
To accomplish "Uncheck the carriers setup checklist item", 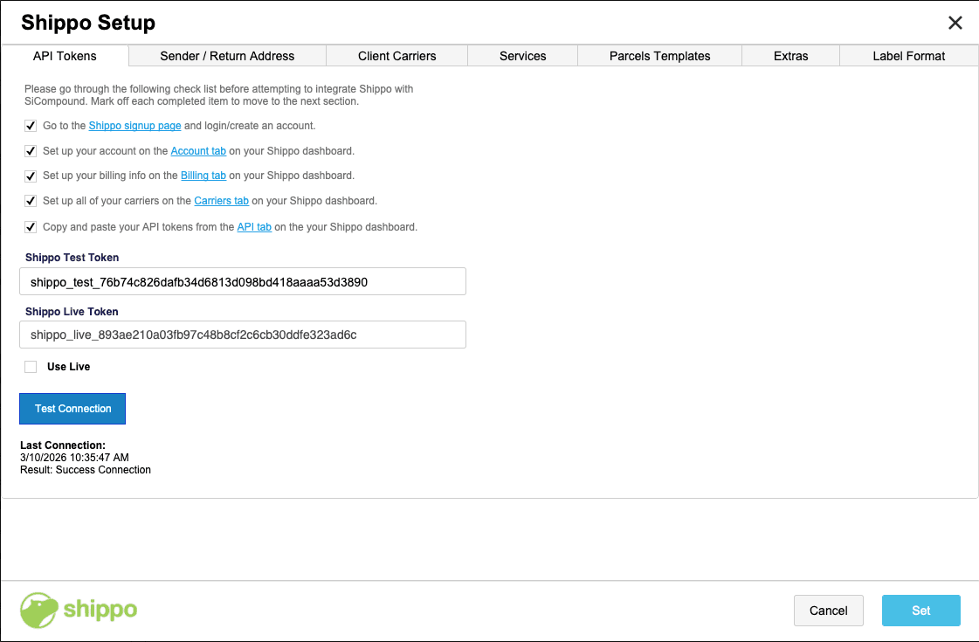I will tap(31, 201).
